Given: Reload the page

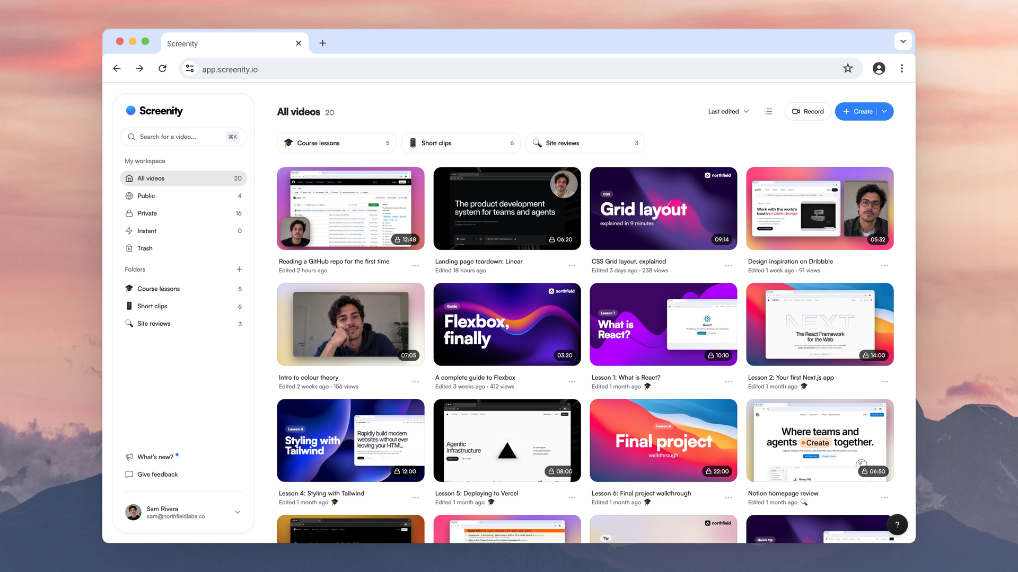Looking at the screenshot, I should (x=162, y=68).
